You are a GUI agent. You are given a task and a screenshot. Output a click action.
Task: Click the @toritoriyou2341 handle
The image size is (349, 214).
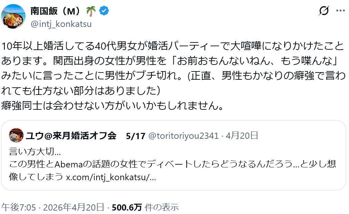click(183, 136)
